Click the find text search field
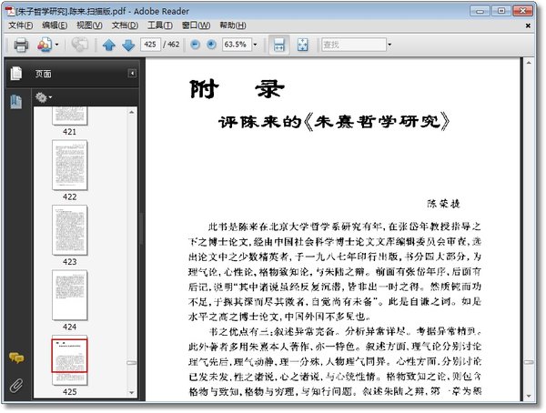 tap(354, 45)
